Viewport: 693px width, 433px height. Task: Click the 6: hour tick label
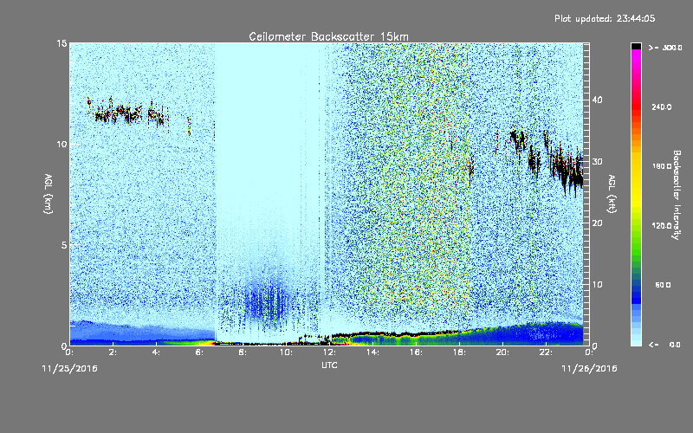coord(200,352)
